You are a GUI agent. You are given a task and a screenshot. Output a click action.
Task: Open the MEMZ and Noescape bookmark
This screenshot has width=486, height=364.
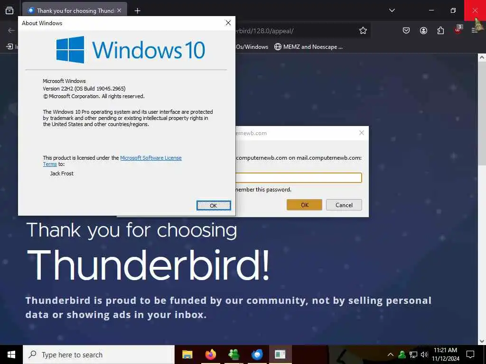(x=308, y=47)
